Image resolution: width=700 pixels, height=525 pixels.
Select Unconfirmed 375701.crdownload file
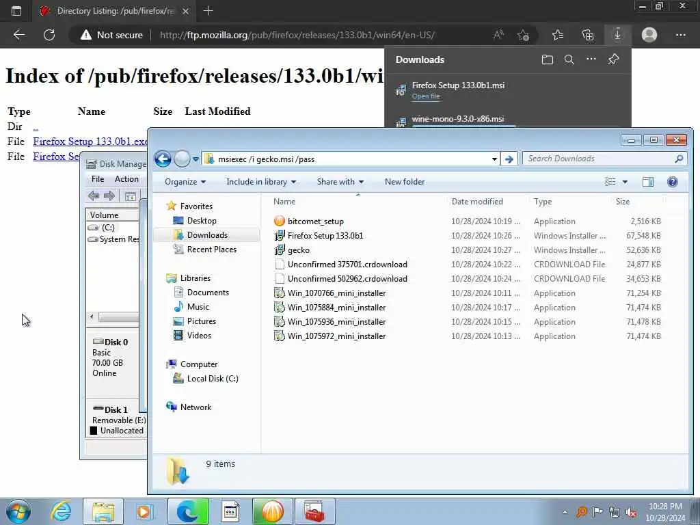tap(347, 265)
